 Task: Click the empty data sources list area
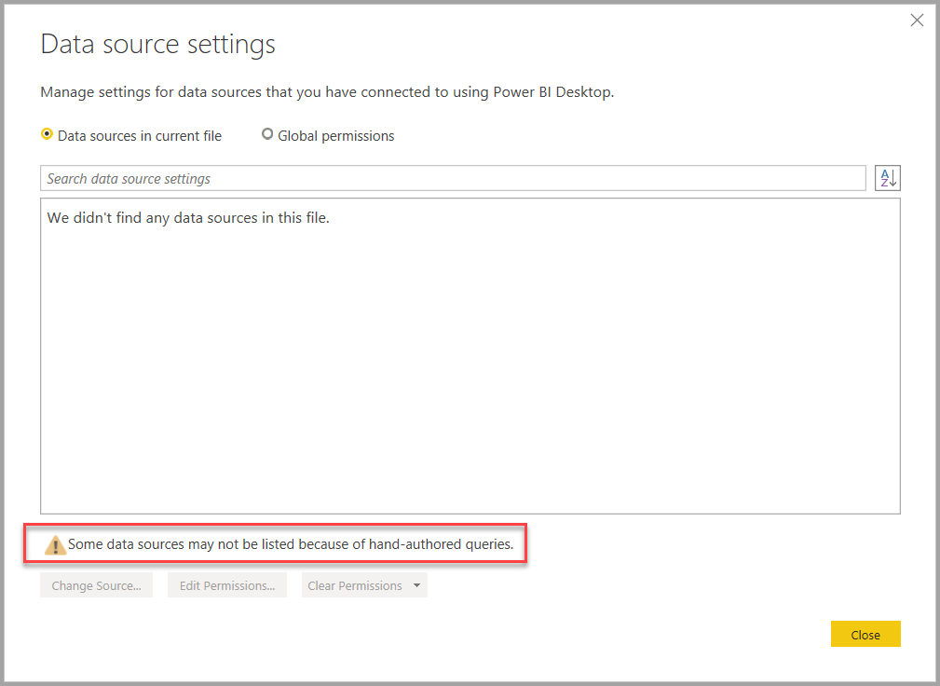click(470, 373)
